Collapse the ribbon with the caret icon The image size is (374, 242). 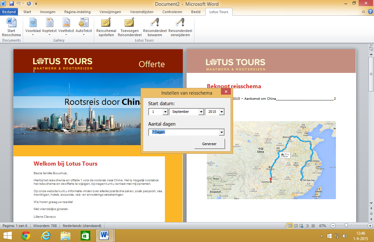coord(363,12)
